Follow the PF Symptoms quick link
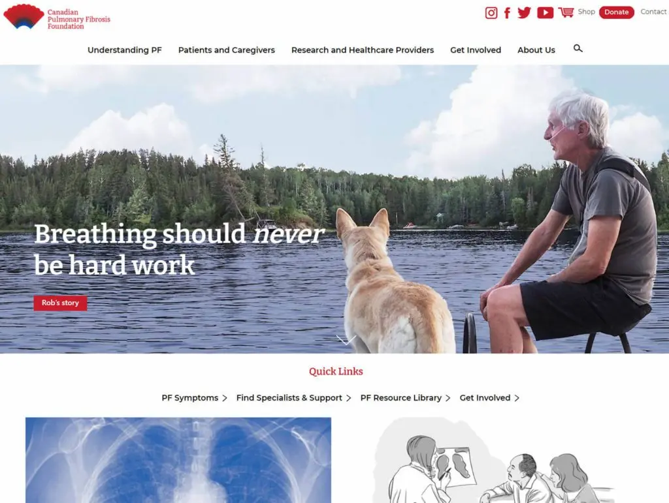This screenshot has height=503, width=669. click(194, 398)
